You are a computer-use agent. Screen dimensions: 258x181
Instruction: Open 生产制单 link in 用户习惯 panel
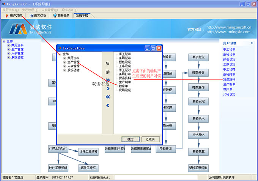[x=229, y=84]
